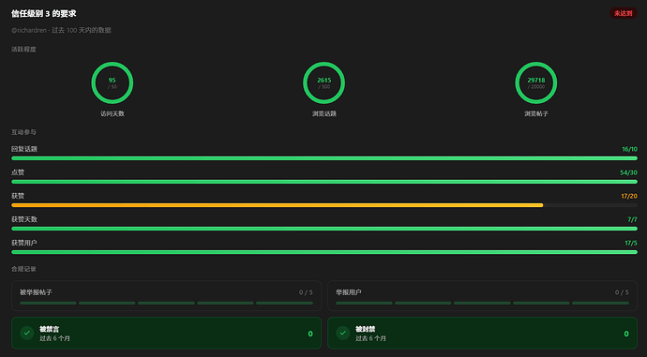The height and width of the screenshot is (357, 647).
Task: Select the 举报用户 card
Action: point(482,295)
